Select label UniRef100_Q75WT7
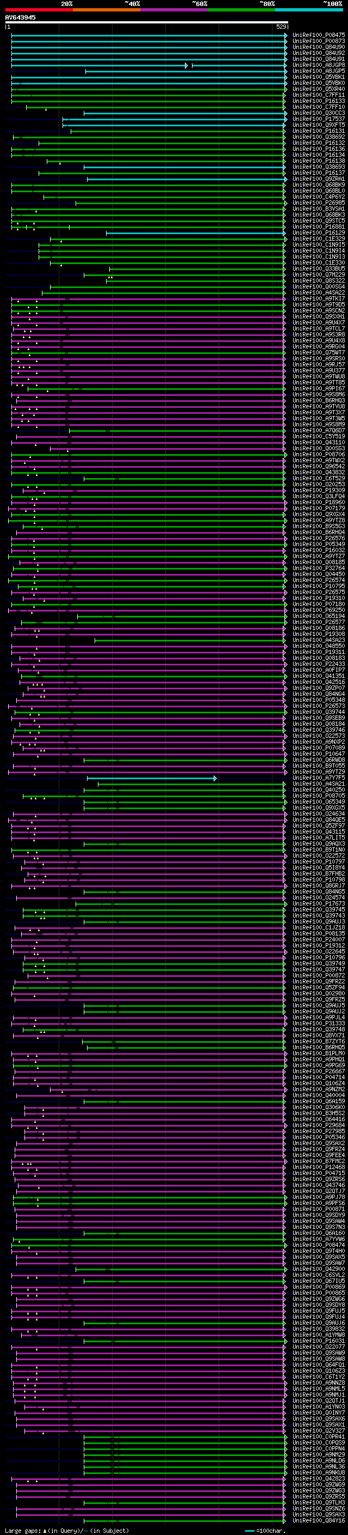Viewport: 348px width, 1535px height. [x=319, y=352]
